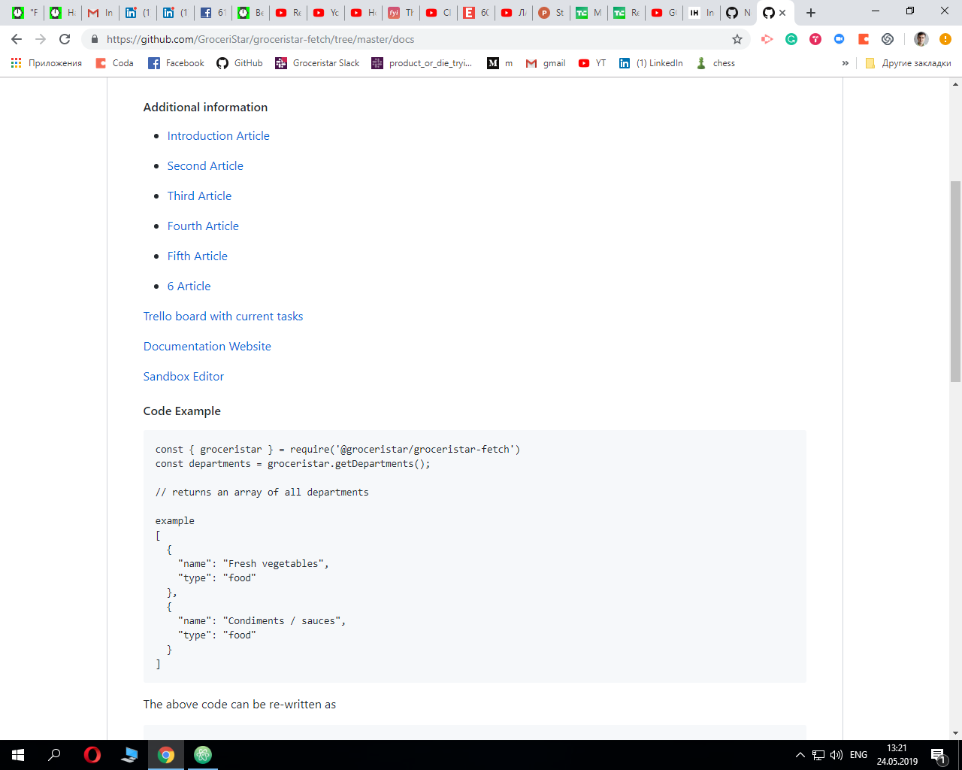Click the 'Additional information' heading
The width and height of the screenshot is (962, 770).
pyautogui.click(x=205, y=108)
